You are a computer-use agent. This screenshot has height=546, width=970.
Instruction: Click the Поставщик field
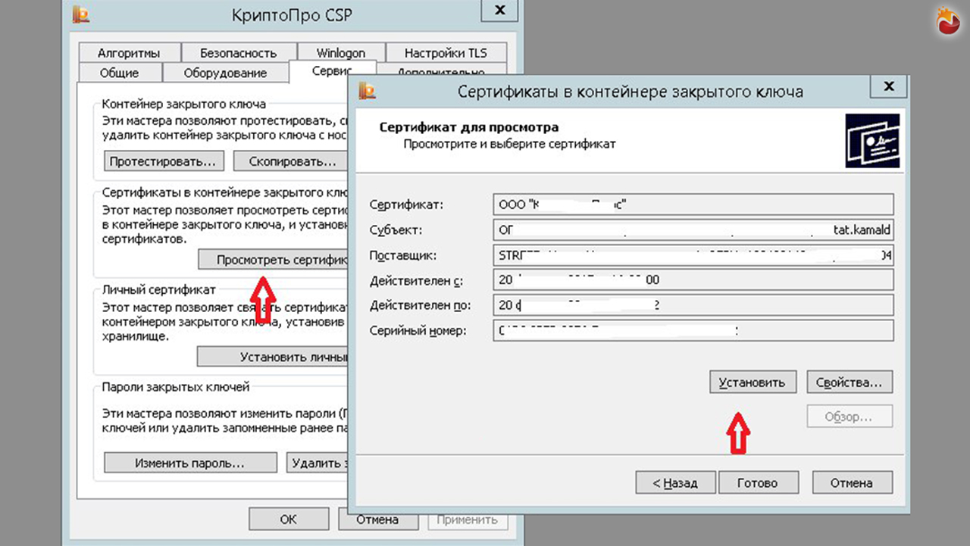coord(693,255)
